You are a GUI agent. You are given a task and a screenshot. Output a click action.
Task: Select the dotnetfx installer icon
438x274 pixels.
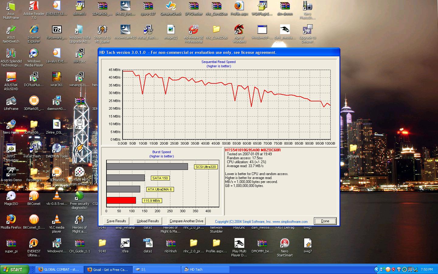click(79, 8)
